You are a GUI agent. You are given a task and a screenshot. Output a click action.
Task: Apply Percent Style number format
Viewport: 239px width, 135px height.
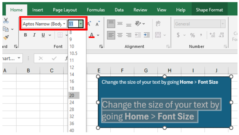pos(193,35)
